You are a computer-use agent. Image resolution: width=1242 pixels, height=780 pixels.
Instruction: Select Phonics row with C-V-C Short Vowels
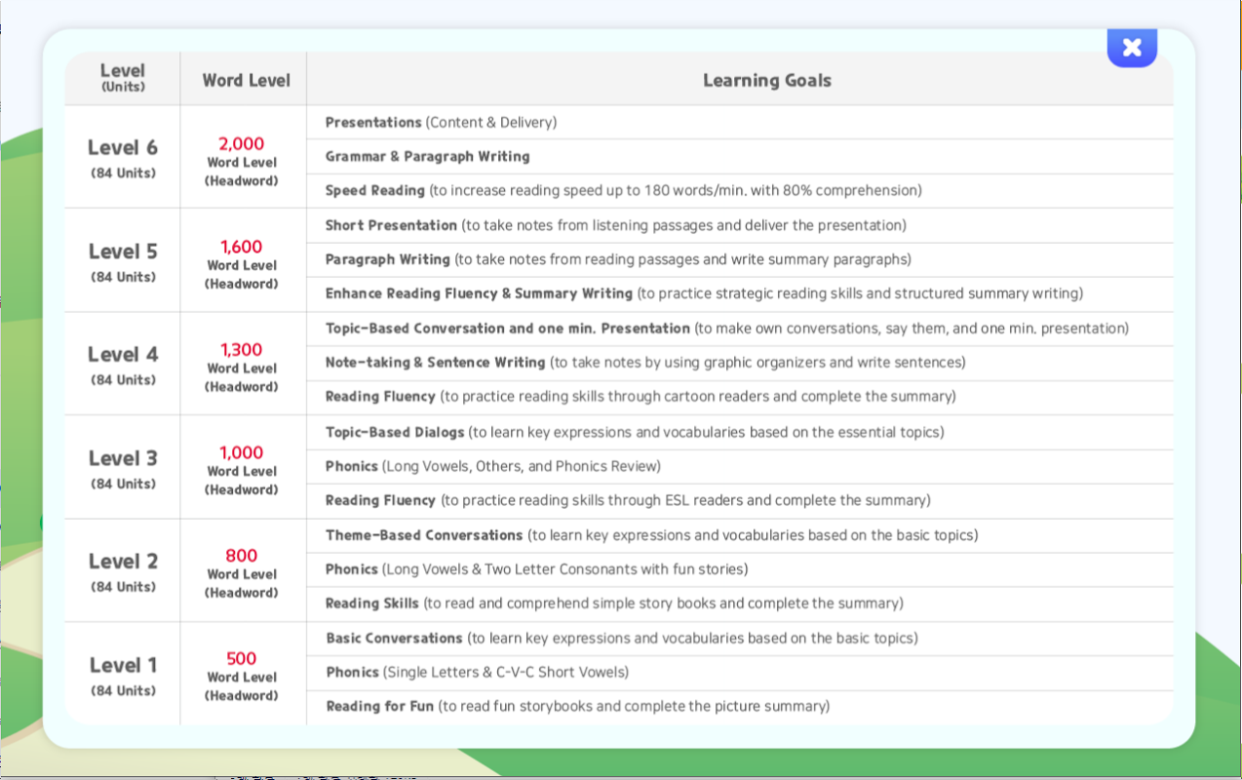[740, 673]
